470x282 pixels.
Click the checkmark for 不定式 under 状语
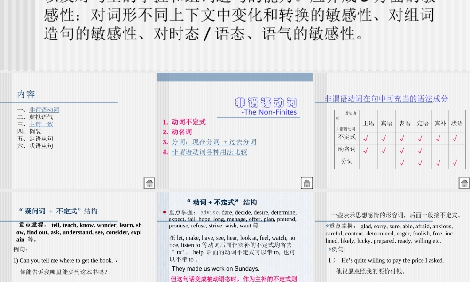(455, 138)
